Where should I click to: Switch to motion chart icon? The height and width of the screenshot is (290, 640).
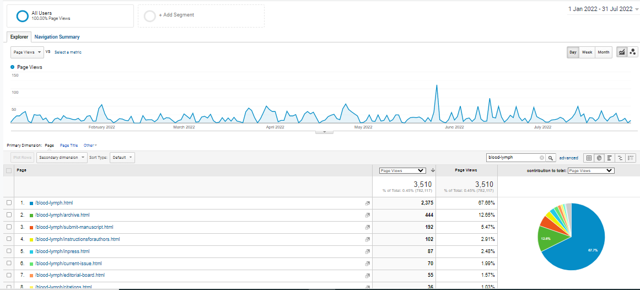[x=633, y=52]
